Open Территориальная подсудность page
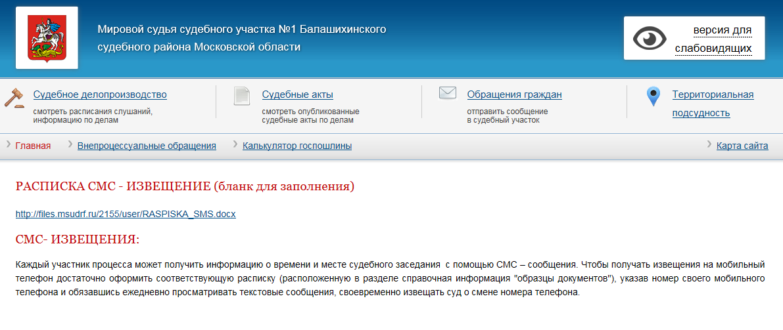This screenshot has height=330, width=783. click(713, 104)
